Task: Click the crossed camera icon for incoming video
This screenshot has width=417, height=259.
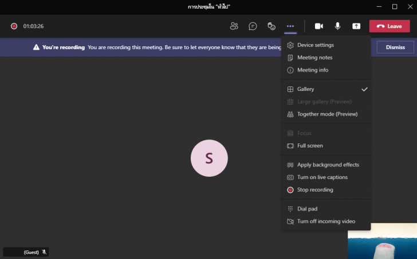Action: 290,221
